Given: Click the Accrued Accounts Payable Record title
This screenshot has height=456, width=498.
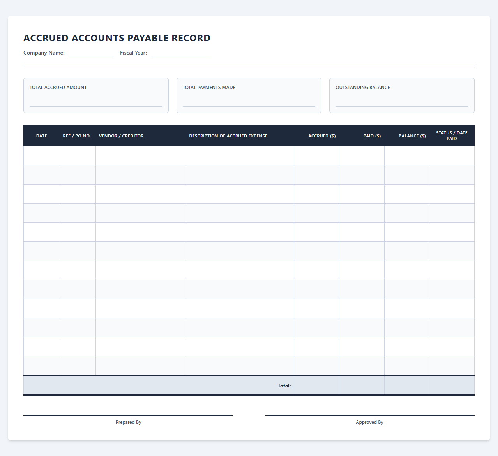Looking at the screenshot, I should pyautogui.click(x=117, y=38).
